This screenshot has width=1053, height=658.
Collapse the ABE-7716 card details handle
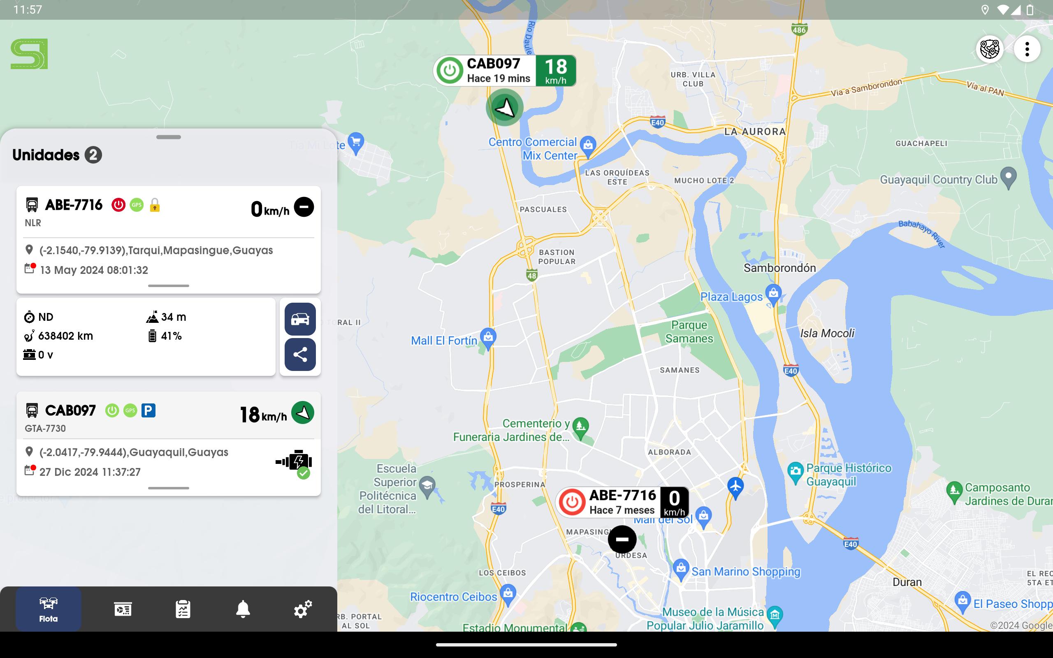click(168, 286)
